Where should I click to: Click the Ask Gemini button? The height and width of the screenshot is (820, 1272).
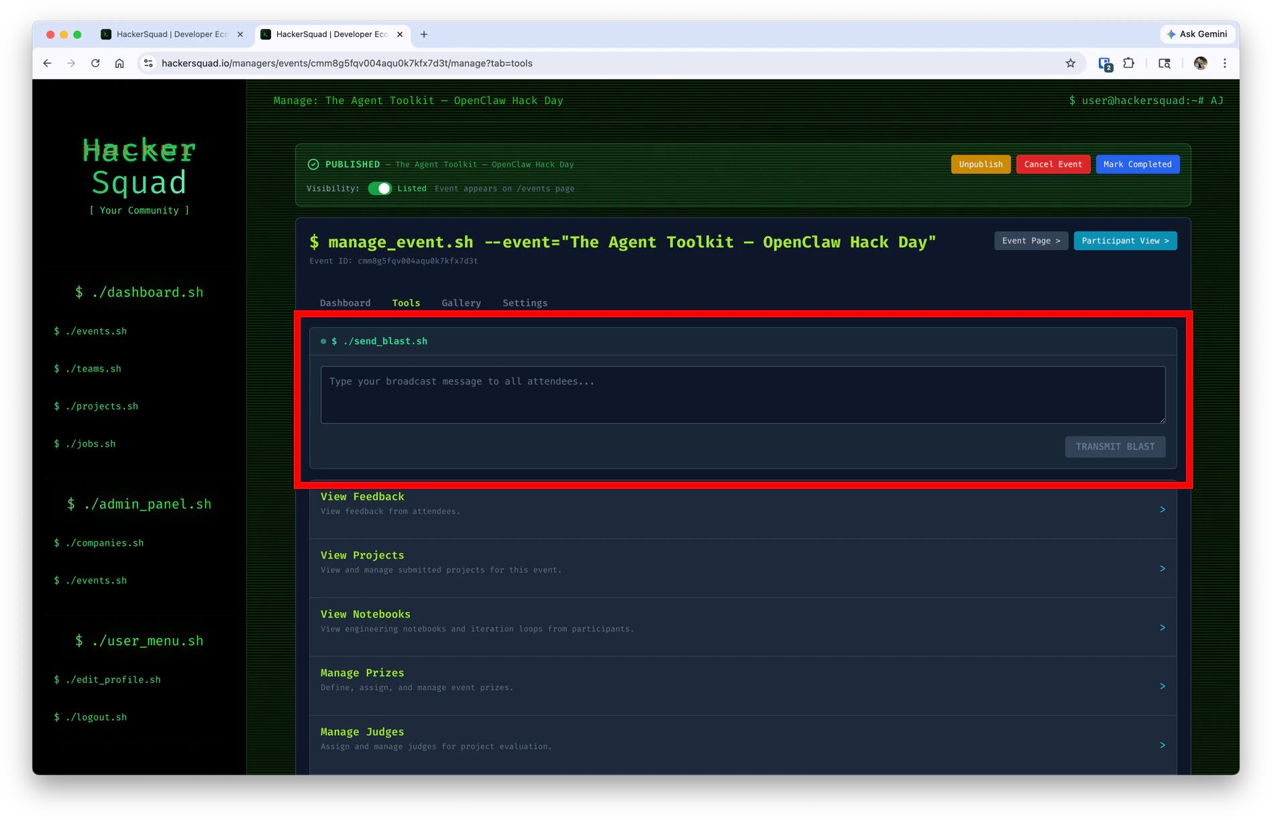point(1198,34)
